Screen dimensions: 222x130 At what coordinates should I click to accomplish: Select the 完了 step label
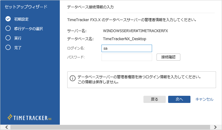point(18,48)
